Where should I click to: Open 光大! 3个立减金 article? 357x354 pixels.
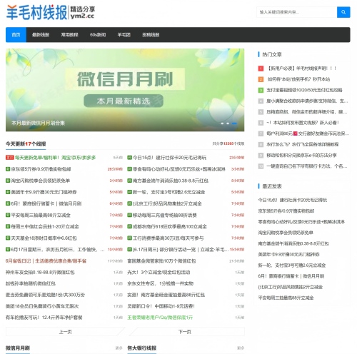click(x=159, y=272)
